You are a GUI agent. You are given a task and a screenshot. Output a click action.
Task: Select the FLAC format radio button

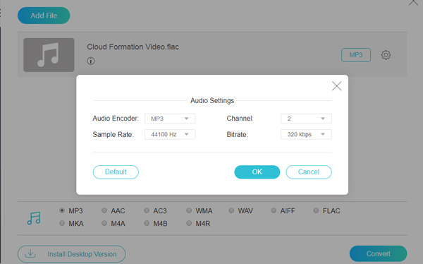[x=316, y=210]
